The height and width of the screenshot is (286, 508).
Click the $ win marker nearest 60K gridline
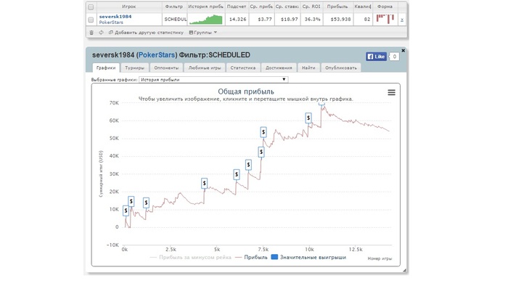pos(308,118)
